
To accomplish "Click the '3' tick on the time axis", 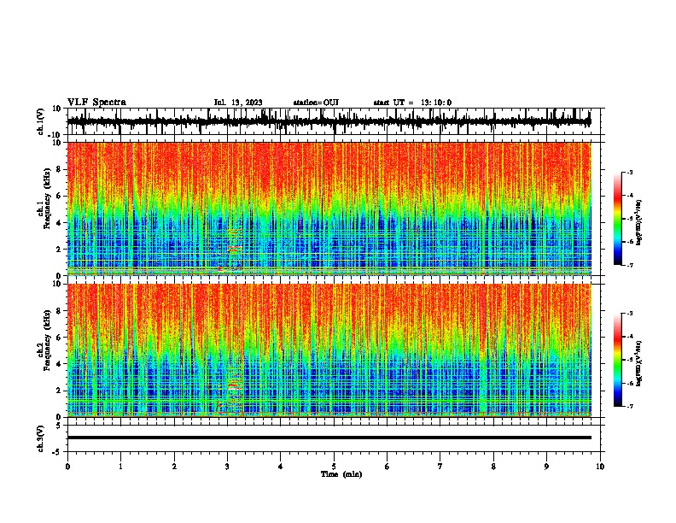I will tap(227, 467).
